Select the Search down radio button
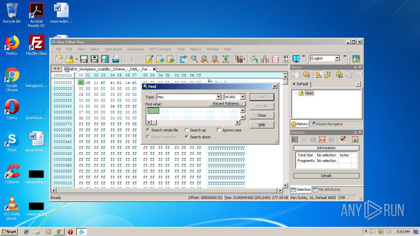The height and width of the screenshot is (236, 420). (x=198, y=137)
